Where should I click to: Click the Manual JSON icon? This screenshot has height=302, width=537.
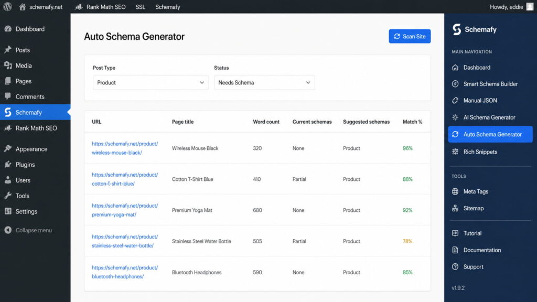[455, 100]
